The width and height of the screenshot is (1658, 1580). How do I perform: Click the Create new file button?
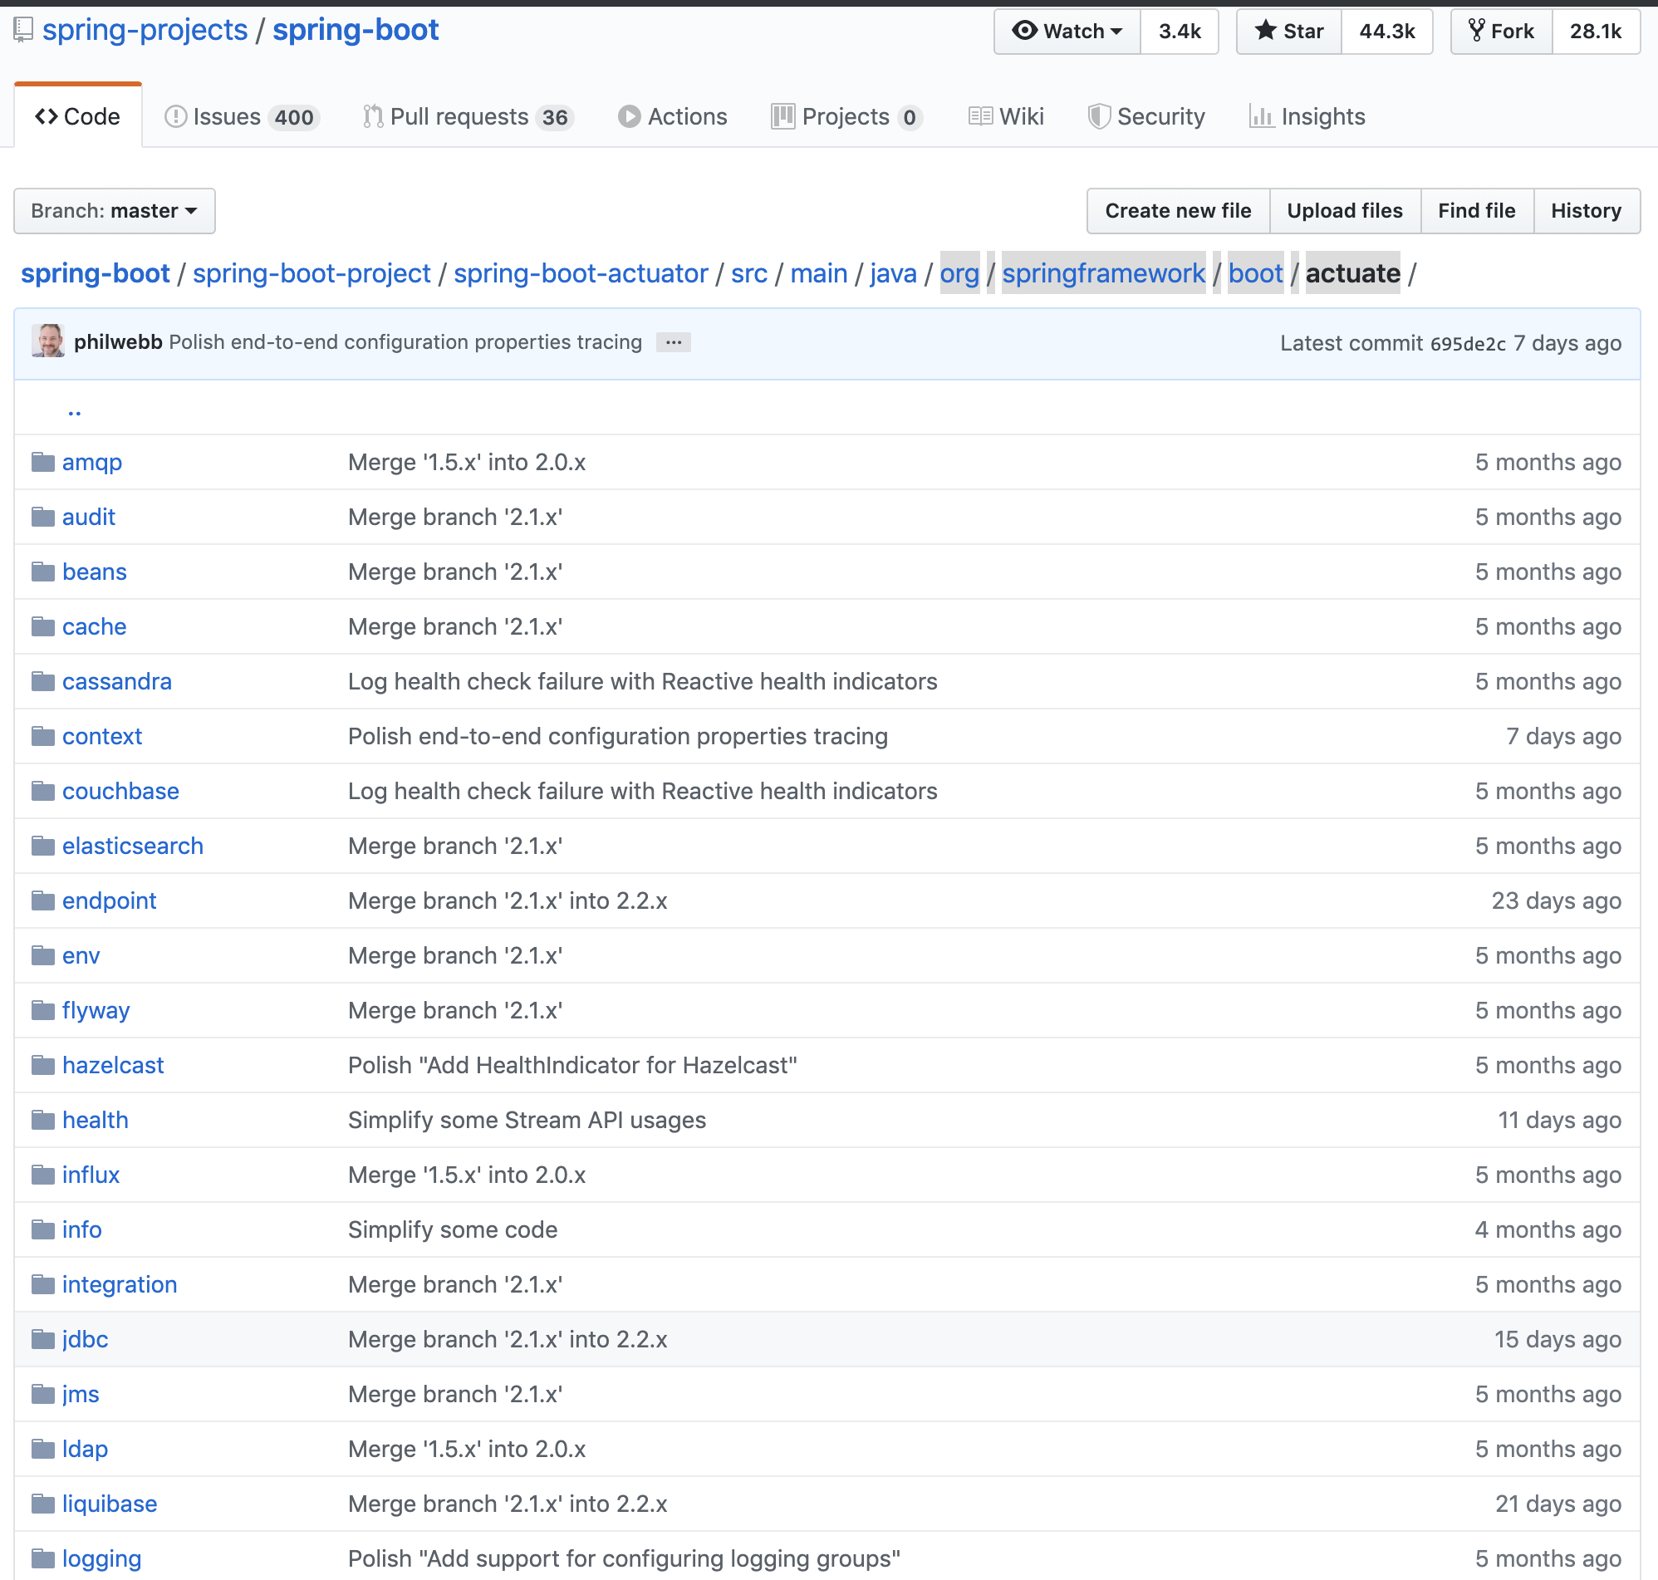(x=1177, y=210)
